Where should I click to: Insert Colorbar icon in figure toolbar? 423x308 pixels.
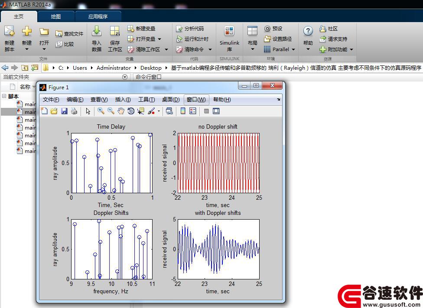183,111
